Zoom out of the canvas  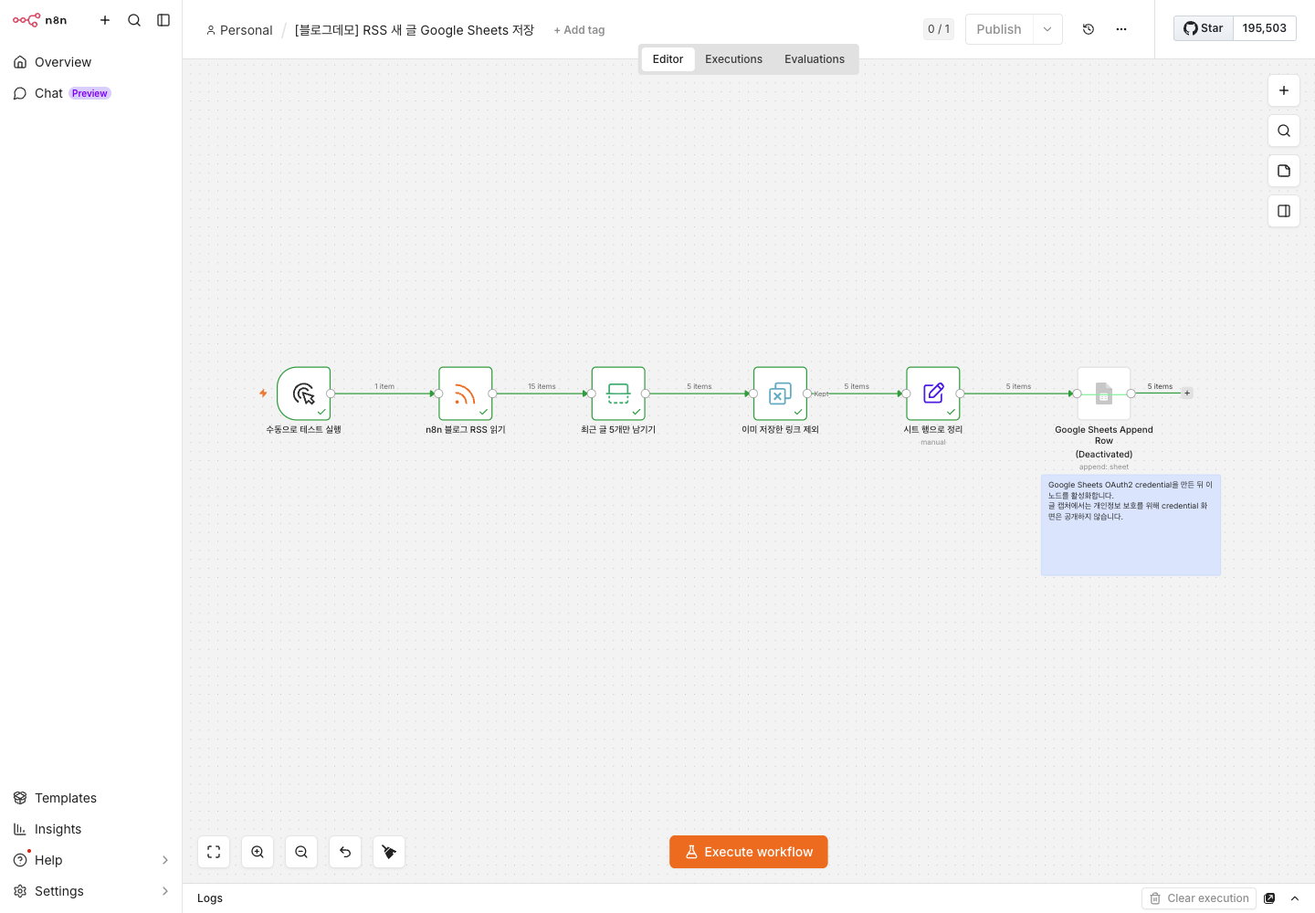(x=301, y=852)
